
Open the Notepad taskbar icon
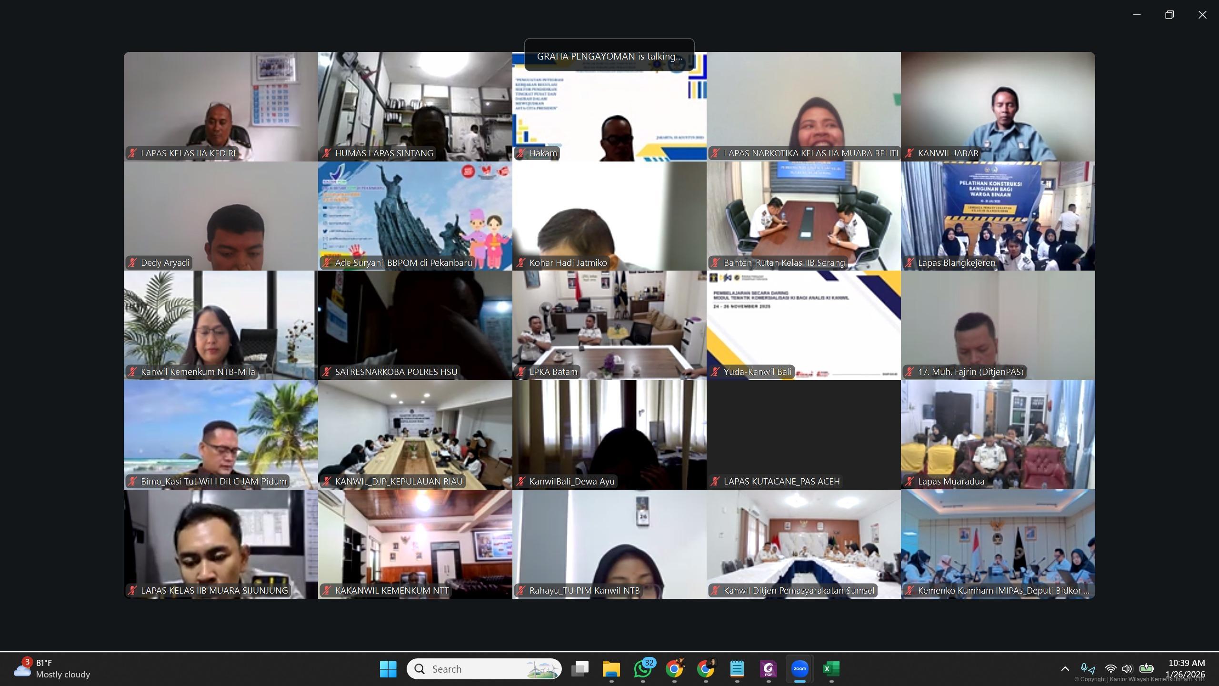click(x=737, y=669)
